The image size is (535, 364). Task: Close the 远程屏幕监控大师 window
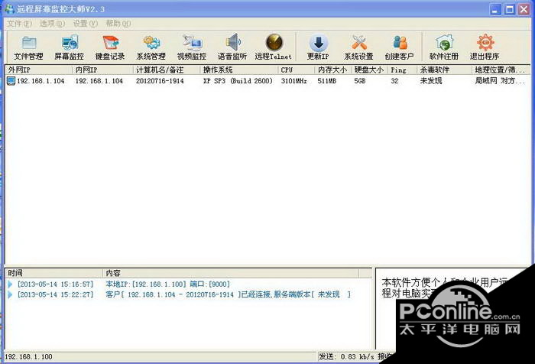click(x=524, y=9)
